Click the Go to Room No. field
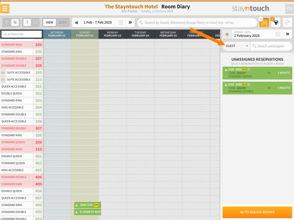The image size is (294, 220). [x=21, y=34]
